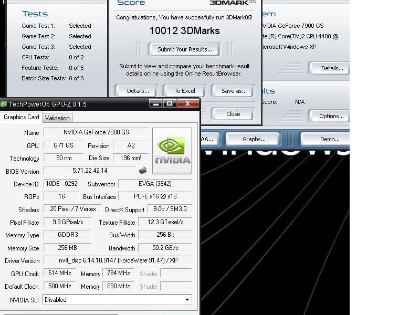Viewport: 420px width, 315px height.
Task: Click the BIOS save chip icon in GPU-Z
Action: 143,170
